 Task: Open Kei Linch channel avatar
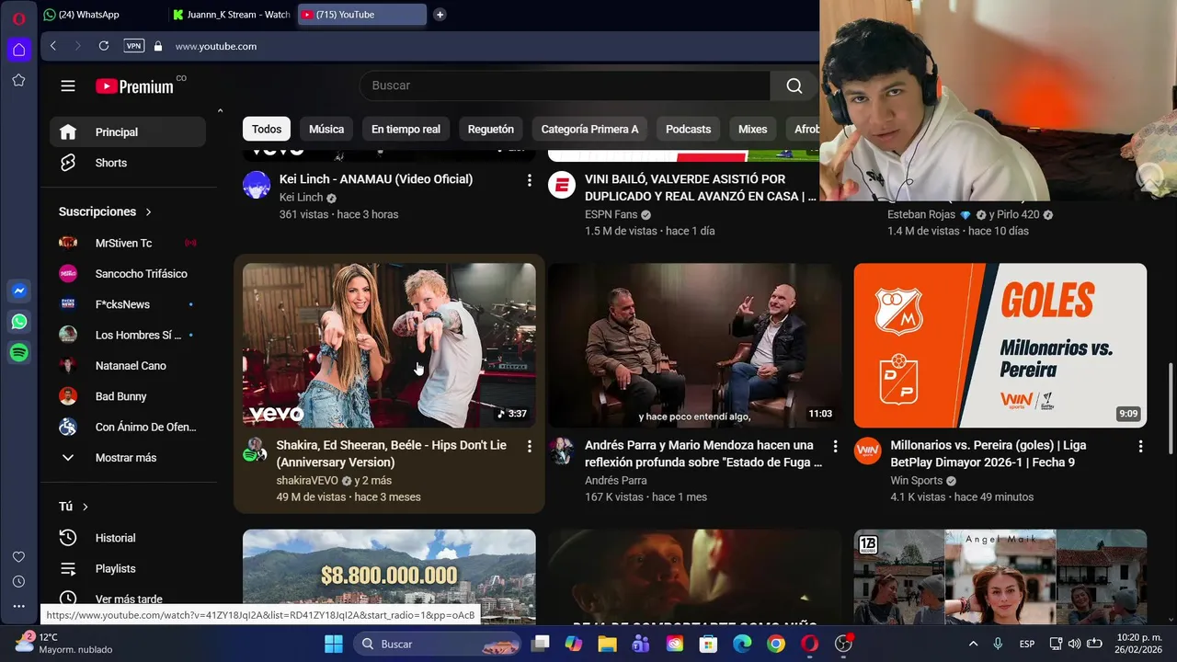(257, 185)
